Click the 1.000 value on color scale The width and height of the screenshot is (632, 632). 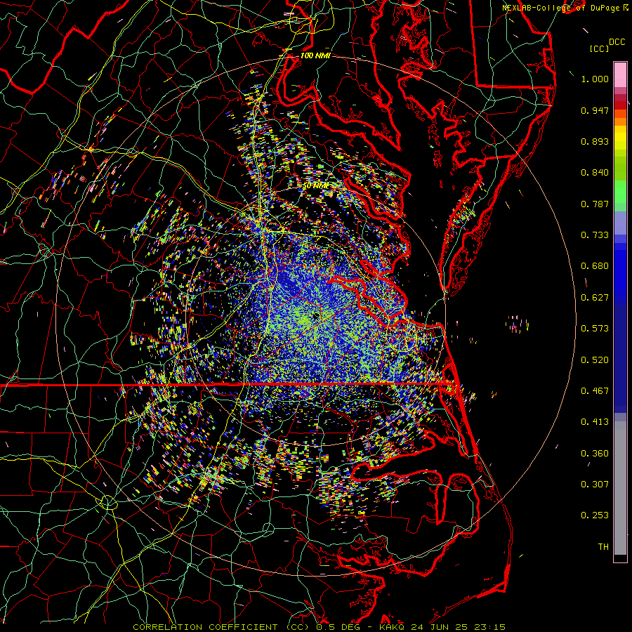point(595,79)
